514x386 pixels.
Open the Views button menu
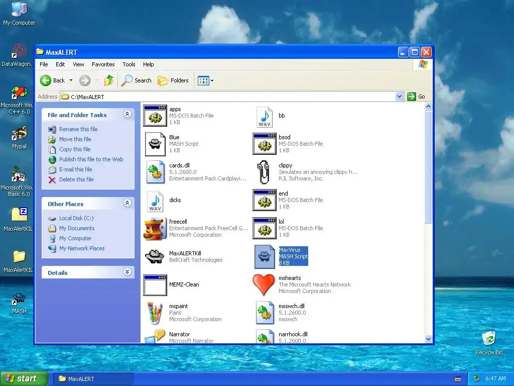tap(205, 80)
